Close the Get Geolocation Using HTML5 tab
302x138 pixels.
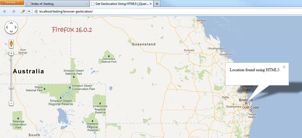(x=151, y=4)
